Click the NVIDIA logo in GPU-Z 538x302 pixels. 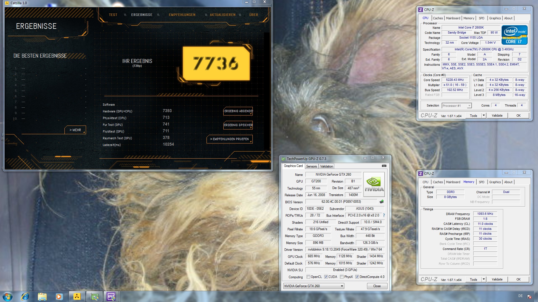coord(374,185)
